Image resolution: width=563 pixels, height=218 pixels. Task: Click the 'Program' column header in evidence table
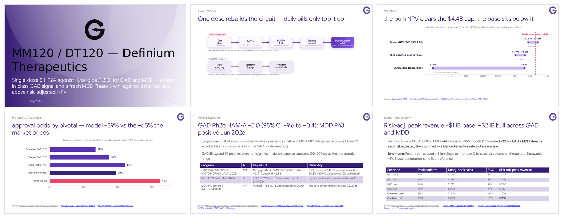(221, 165)
